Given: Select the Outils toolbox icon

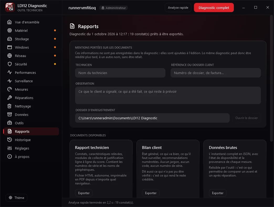Looking at the screenshot, I should click(x=9, y=123).
